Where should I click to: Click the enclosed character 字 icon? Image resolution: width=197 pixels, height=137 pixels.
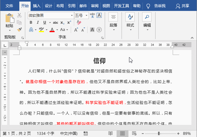pyautogui.click(x=99, y=30)
